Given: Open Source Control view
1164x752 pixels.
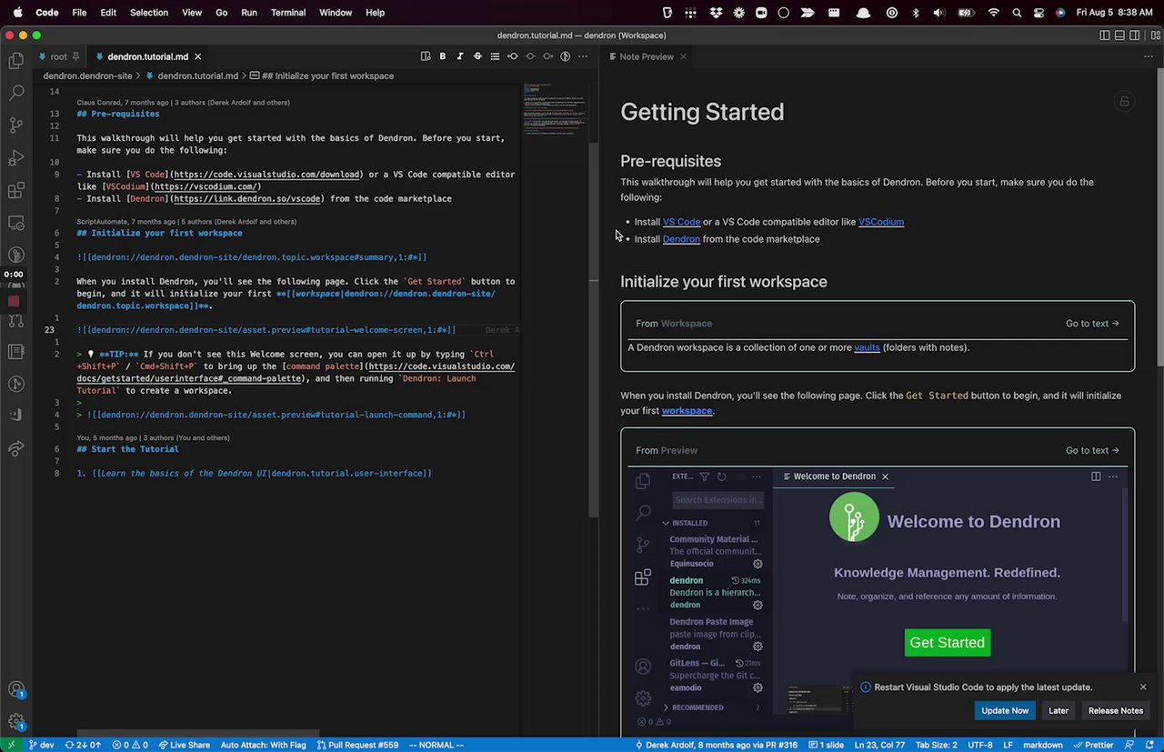Looking at the screenshot, I should [x=15, y=125].
